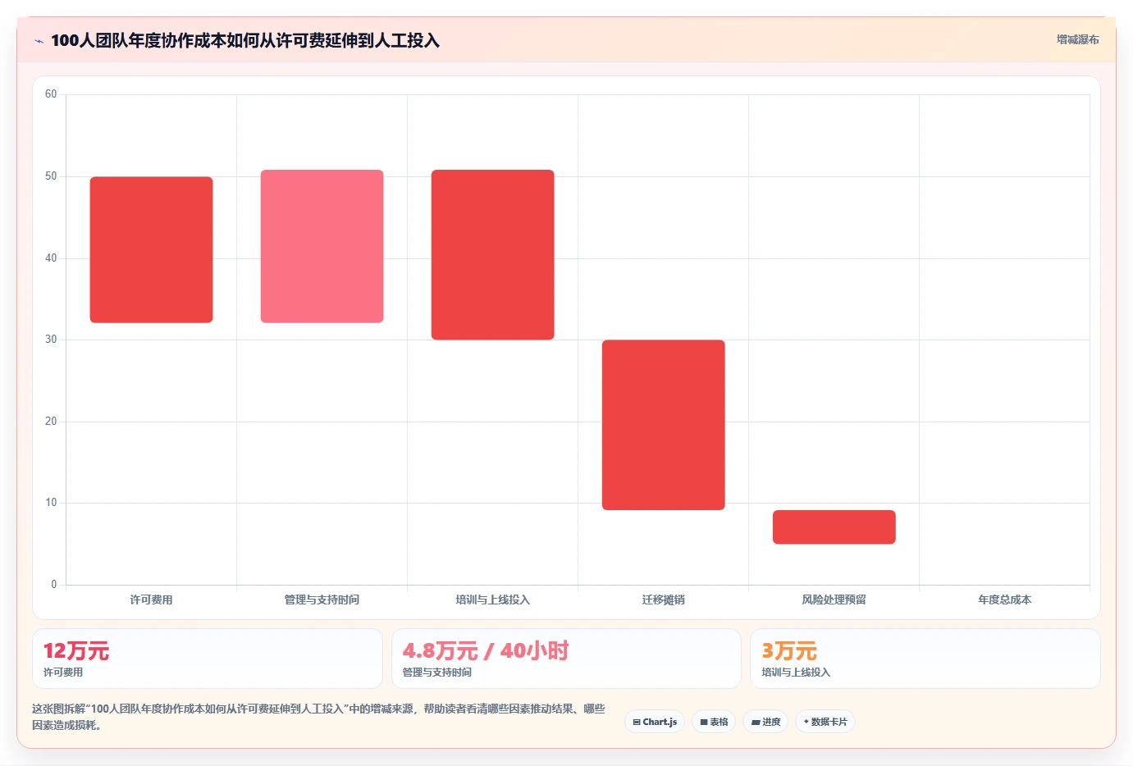Click the y-axis value 0
This screenshot has width=1133, height=766.
click(x=54, y=585)
